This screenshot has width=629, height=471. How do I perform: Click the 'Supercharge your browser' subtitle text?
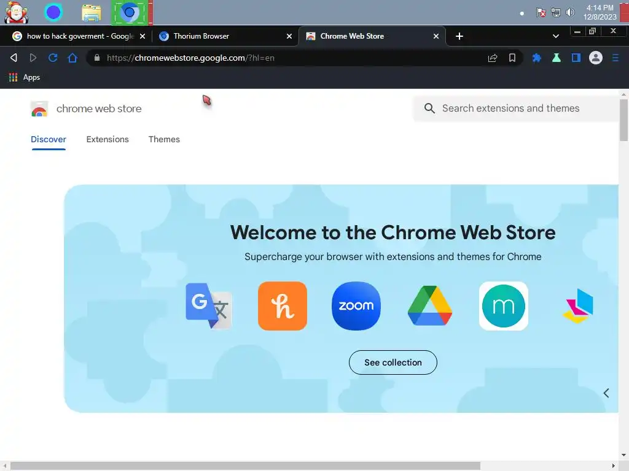click(393, 257)
